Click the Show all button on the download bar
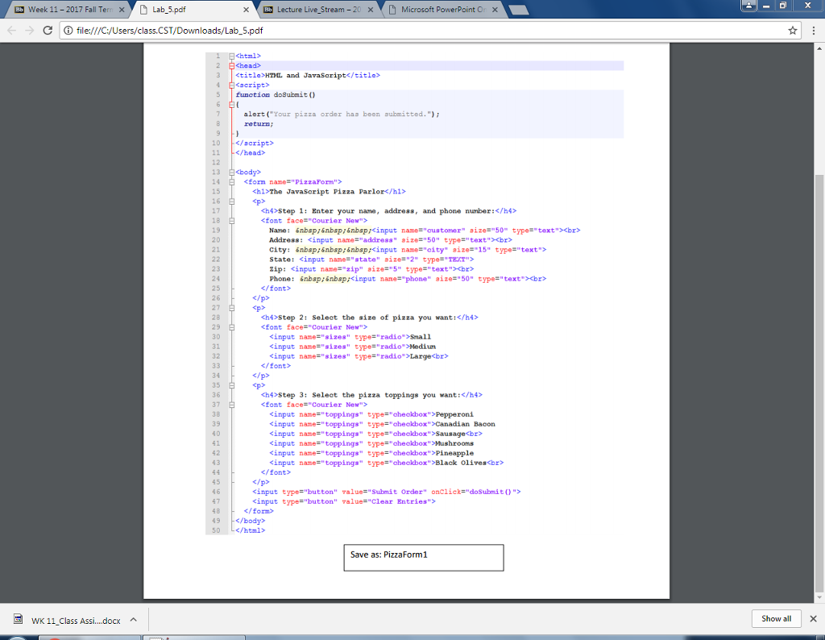 (x=776, y=618)
